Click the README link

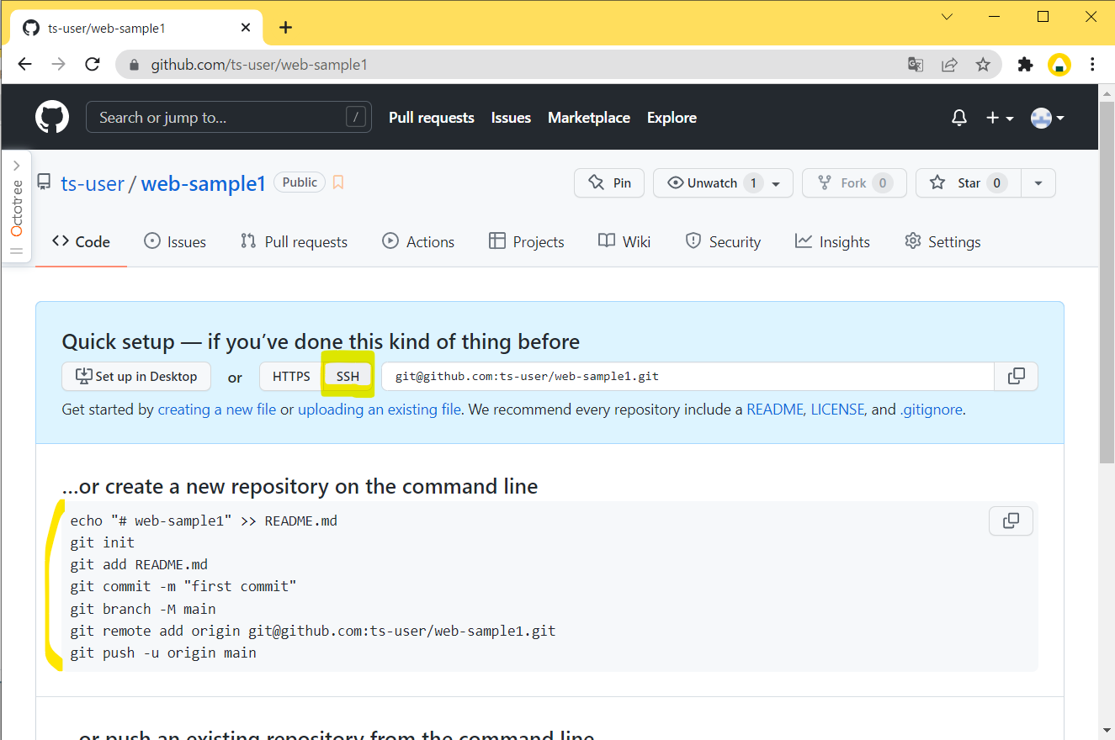(x=775, y=410)
